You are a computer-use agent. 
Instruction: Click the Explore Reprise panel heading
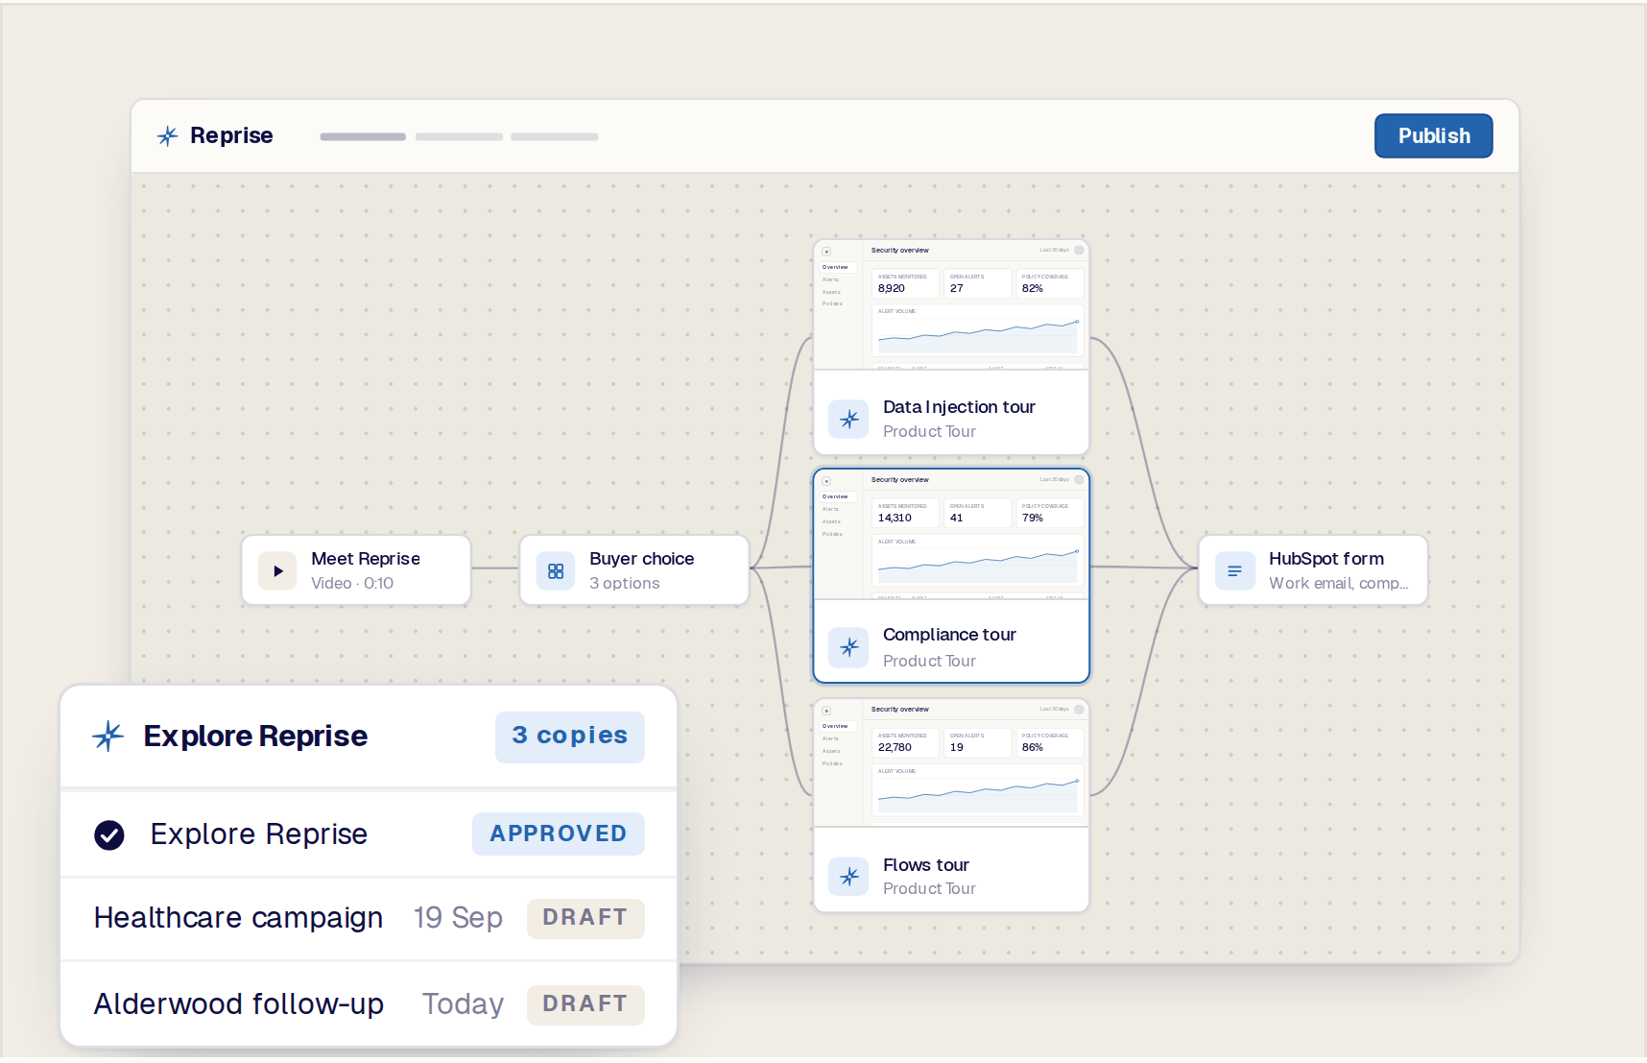255,736
